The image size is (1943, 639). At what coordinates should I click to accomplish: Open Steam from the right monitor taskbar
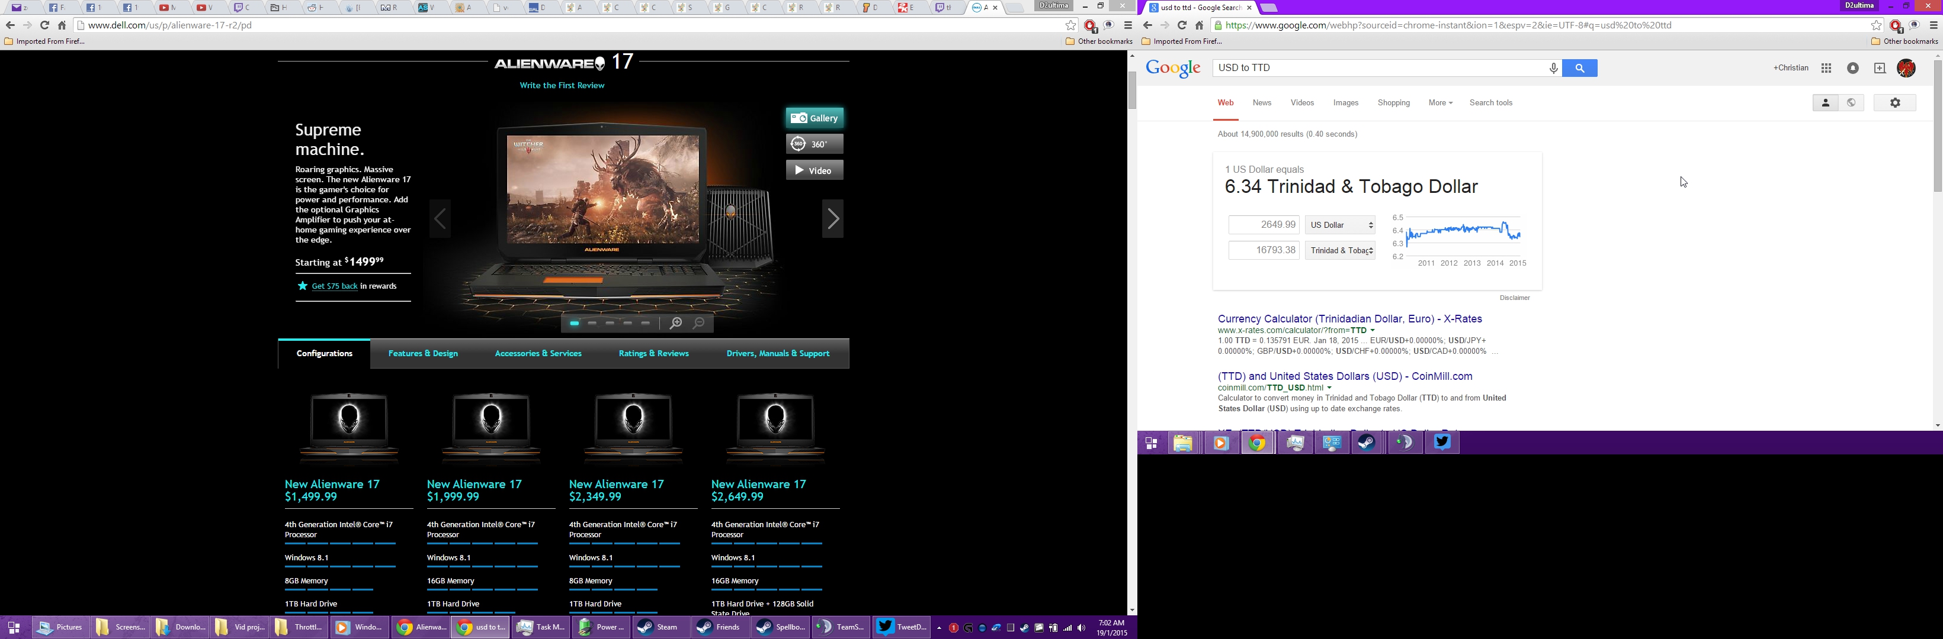[x=1367, y=443]
